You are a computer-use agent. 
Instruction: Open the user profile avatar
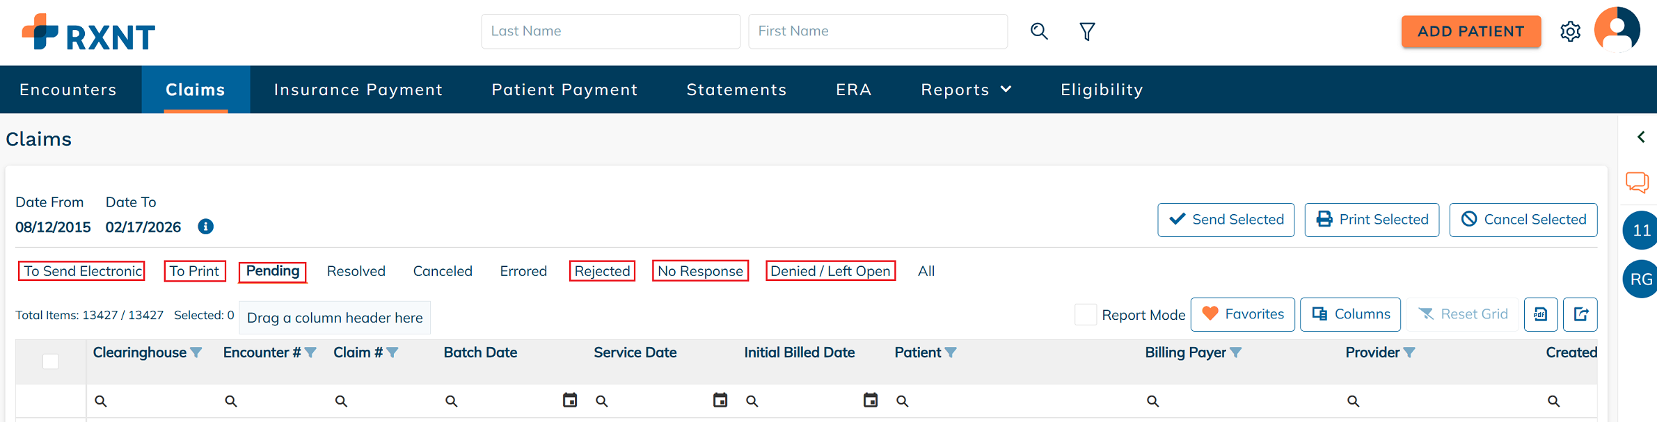pyautogui.click(x=1617, y=30)
